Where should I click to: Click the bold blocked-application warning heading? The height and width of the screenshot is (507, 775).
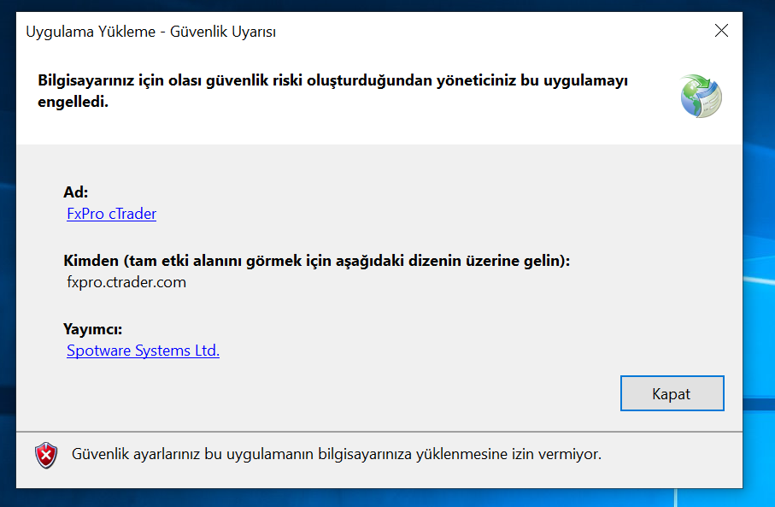coord(332,91)
